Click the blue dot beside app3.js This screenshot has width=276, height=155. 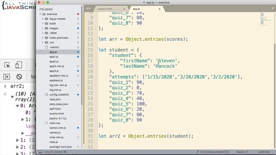(x=78, y=71)
